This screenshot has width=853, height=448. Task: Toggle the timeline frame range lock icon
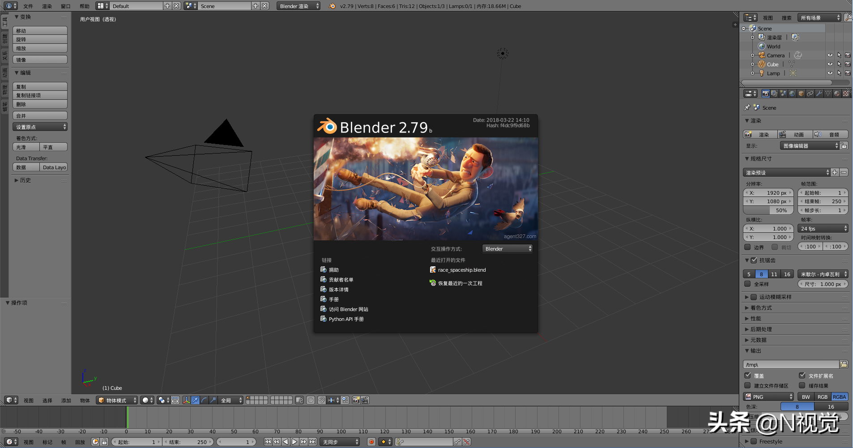pyautogui.click(x=104, y=442)
